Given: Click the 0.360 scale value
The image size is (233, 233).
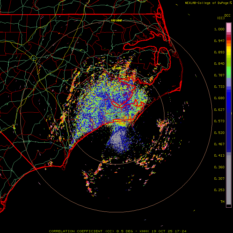Looking at the screenshot, I should tap(219, 167).
